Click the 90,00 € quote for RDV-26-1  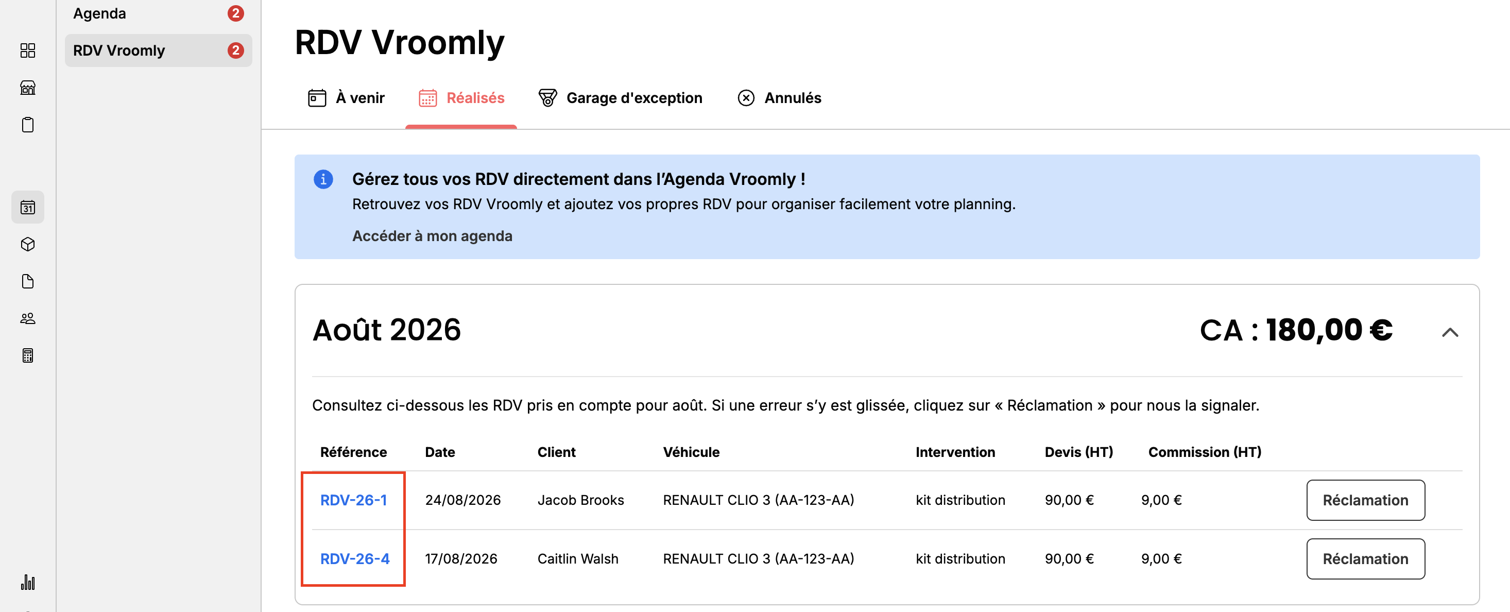pyautogui.click(x=1069, y=500)
